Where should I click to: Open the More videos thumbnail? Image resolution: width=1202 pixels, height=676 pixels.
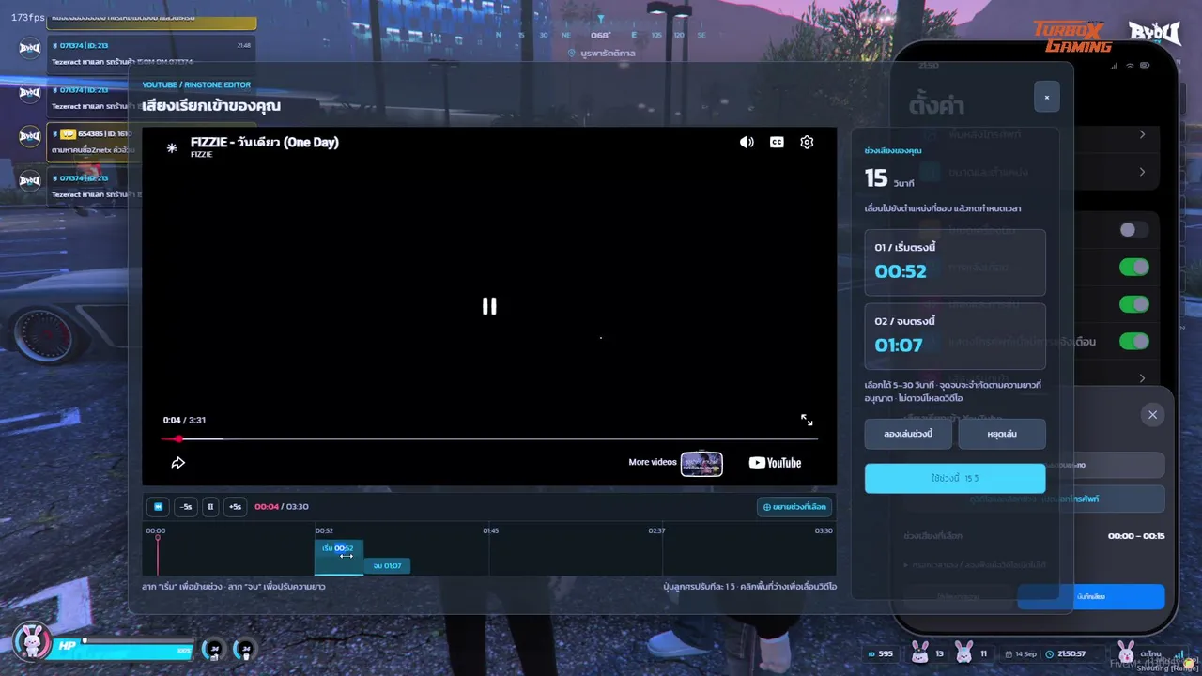[x=701, y=464]
